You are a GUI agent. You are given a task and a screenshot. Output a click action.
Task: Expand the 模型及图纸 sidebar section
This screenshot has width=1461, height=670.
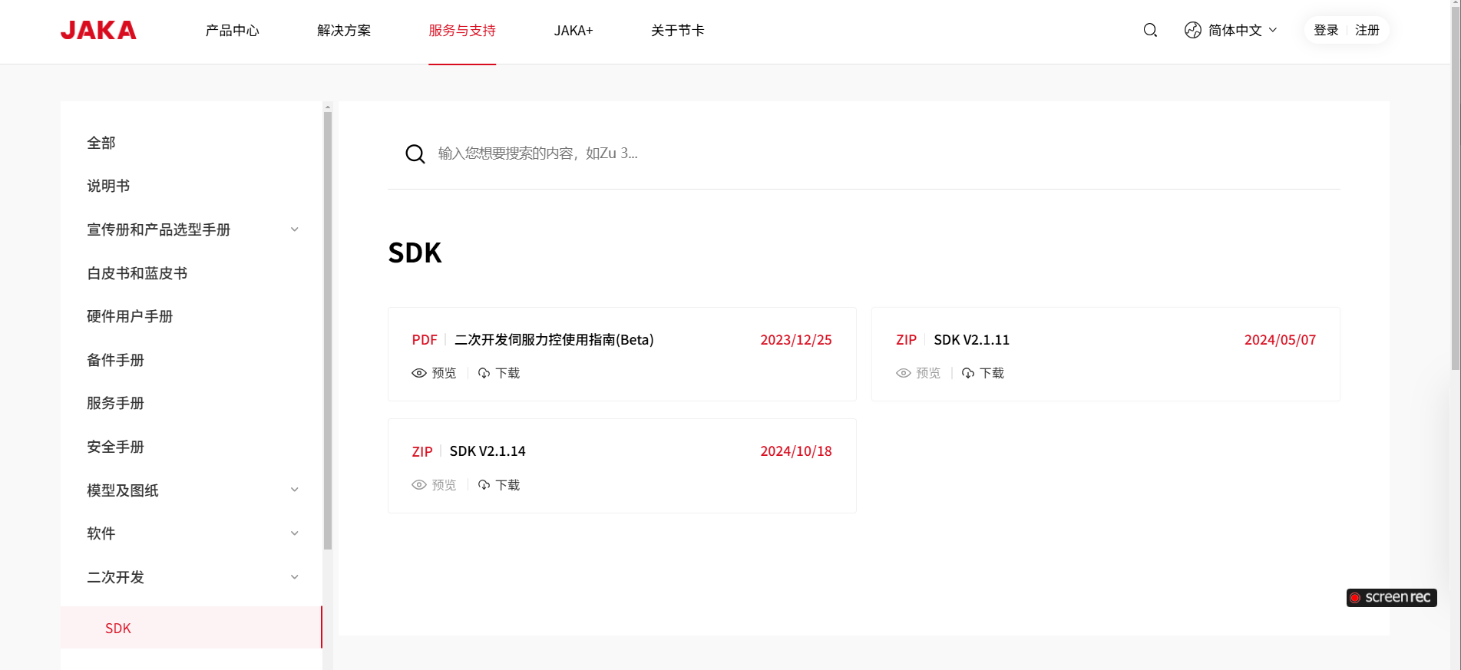(x=294, y=490)
